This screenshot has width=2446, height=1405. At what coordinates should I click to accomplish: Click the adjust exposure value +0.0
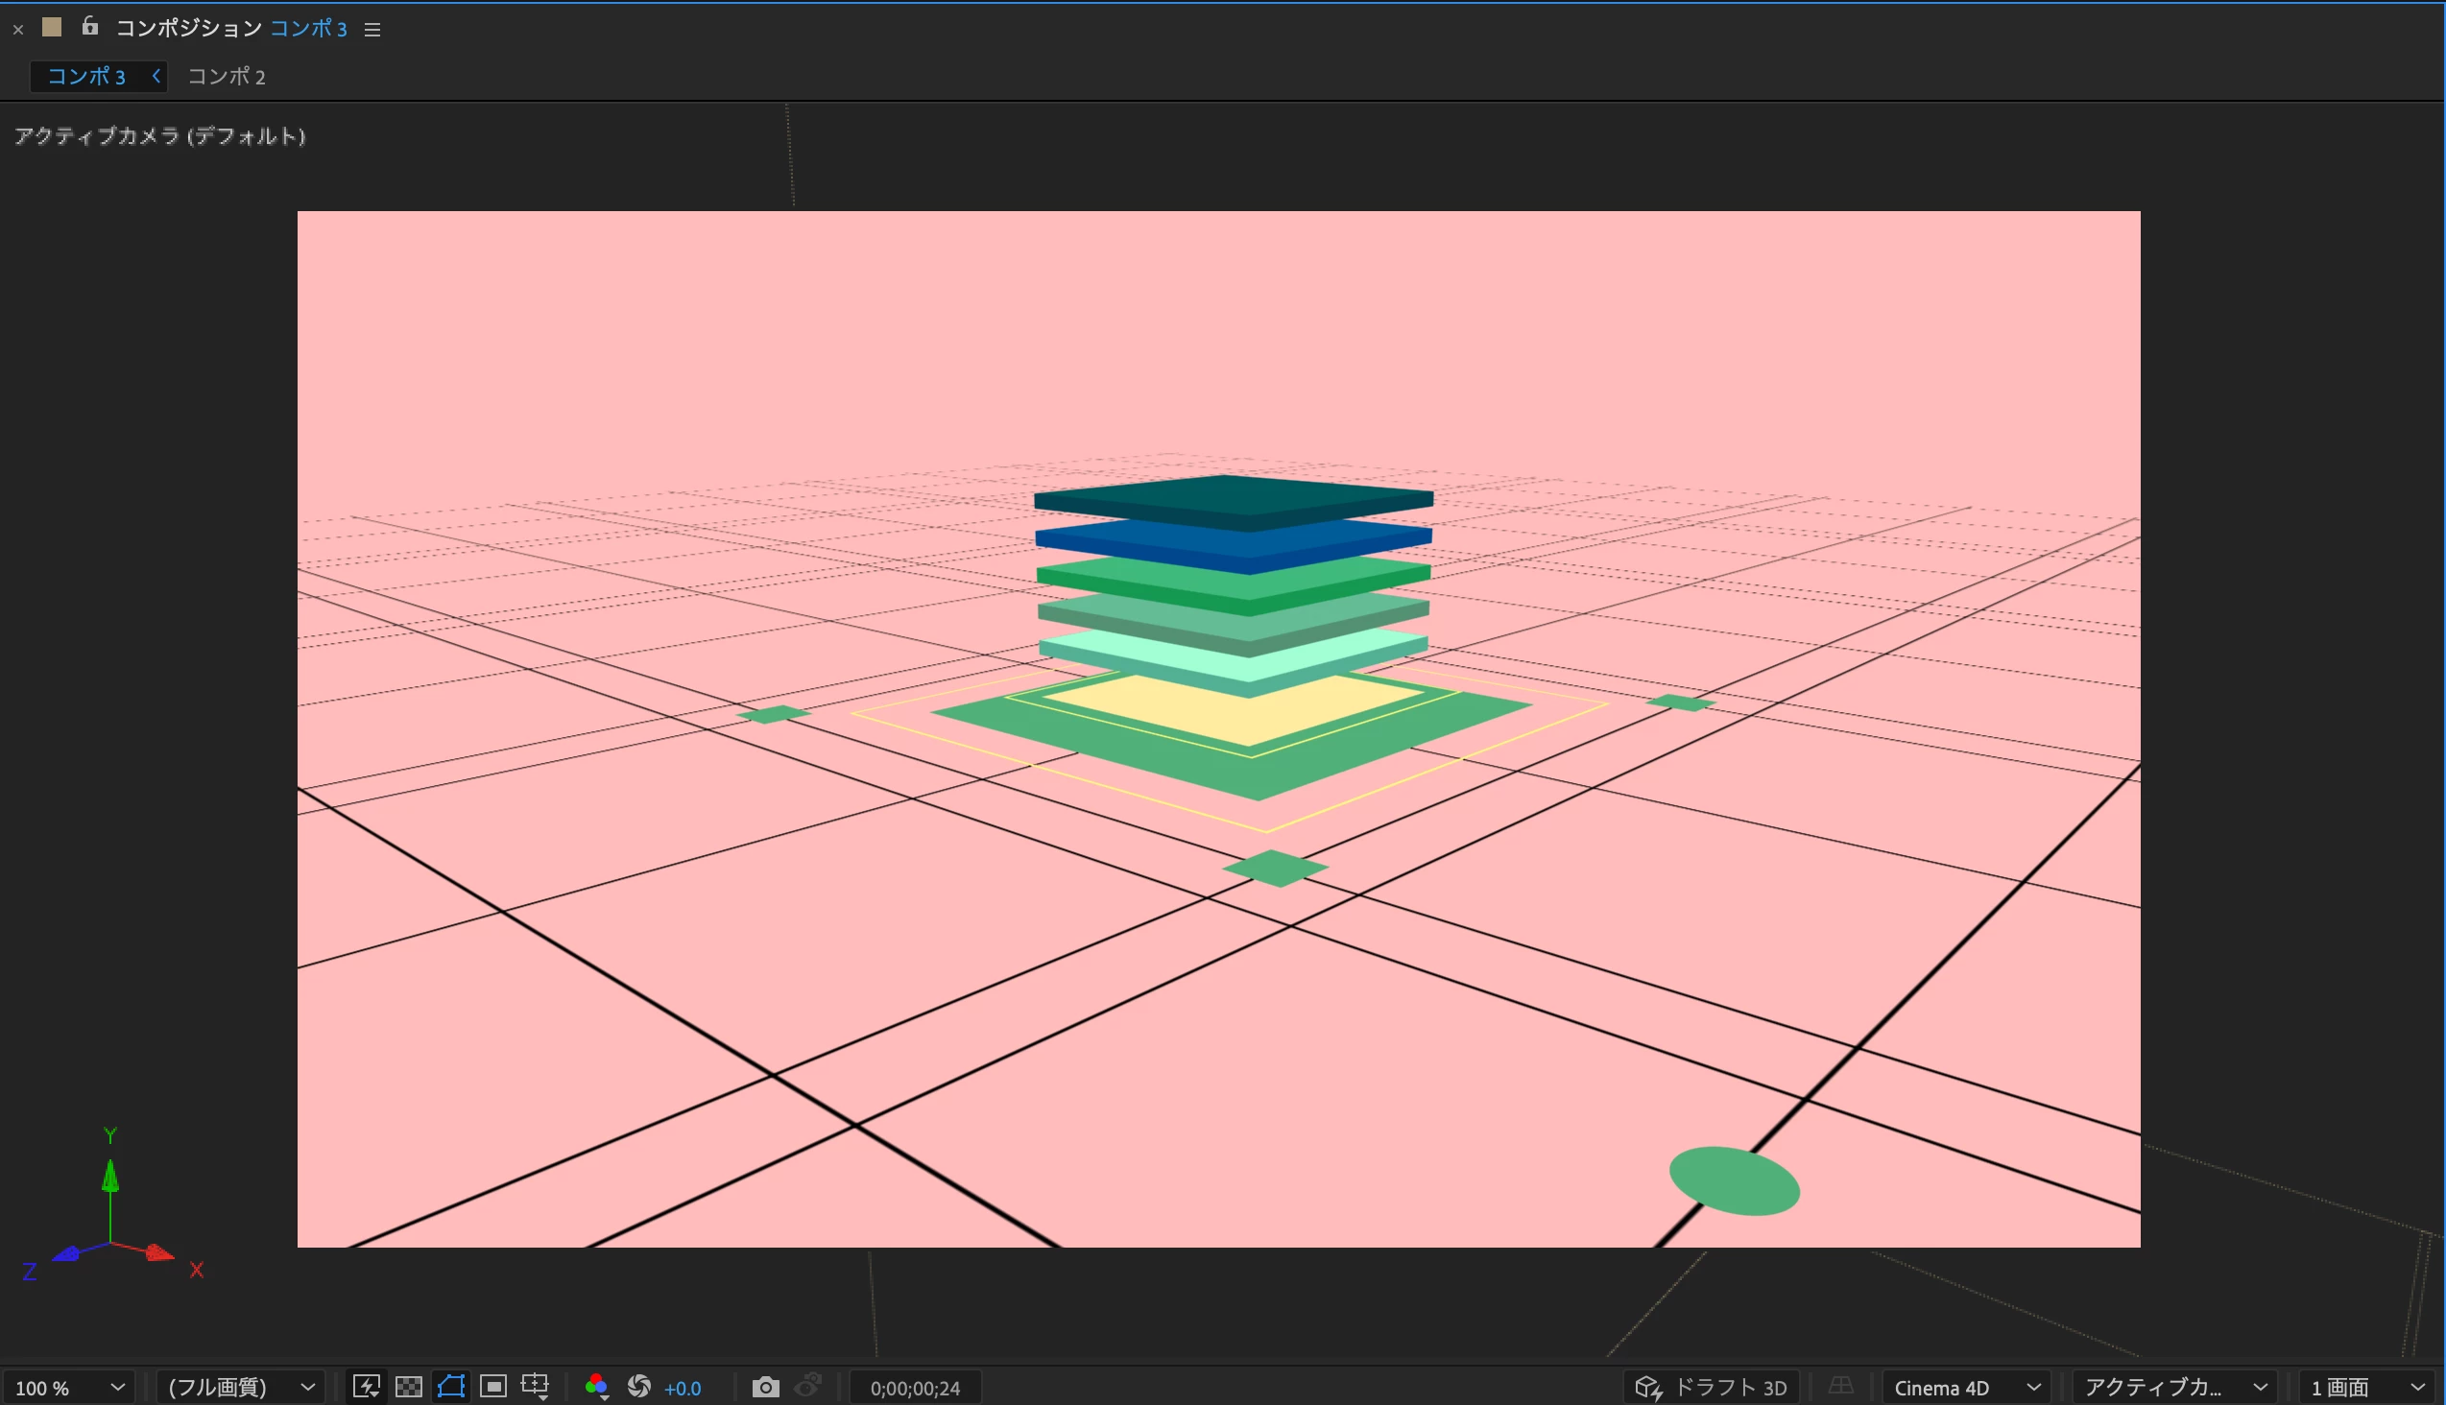point(683,1389)
